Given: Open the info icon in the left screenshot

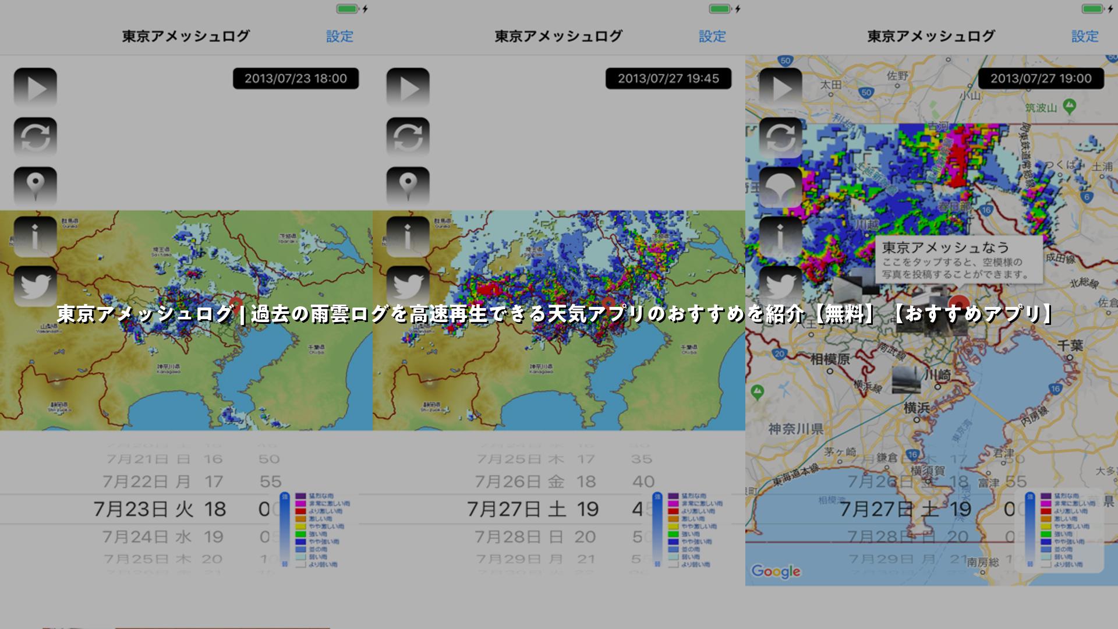Looking at the screenshot, I should click(x=36, y=236).
